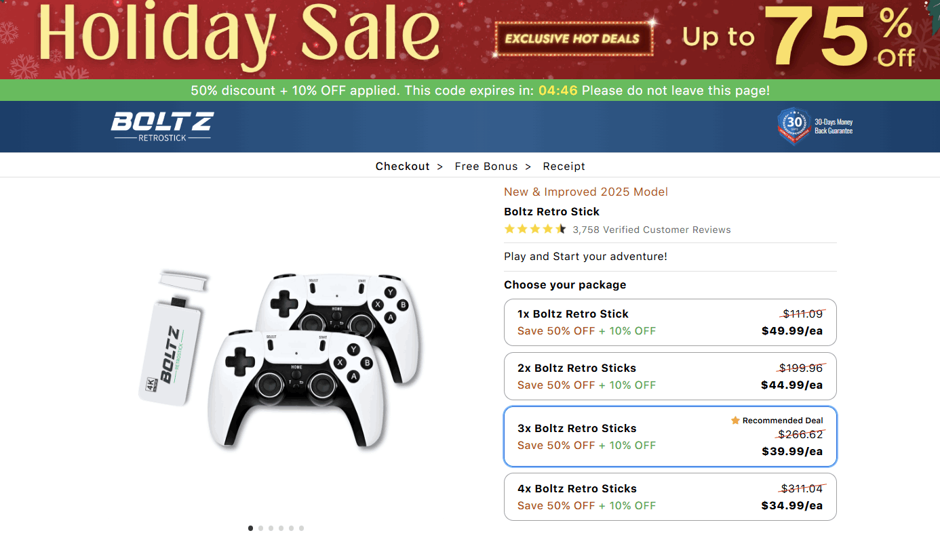Click the Exclusive Hot Deals badge
The height and width of the screenshot is (533, 940).
(x=573, y=39)
